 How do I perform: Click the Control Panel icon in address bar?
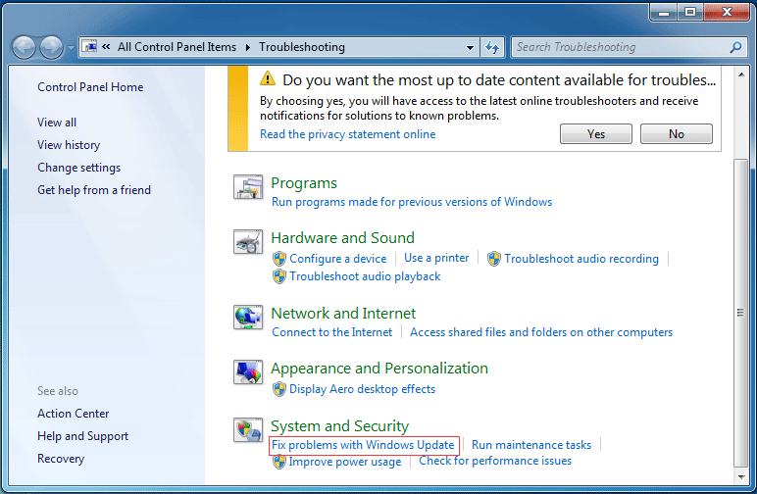coord(89,47)
